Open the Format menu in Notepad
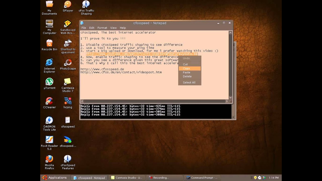This screenshot has height=181, width=322. pos(102,28)
